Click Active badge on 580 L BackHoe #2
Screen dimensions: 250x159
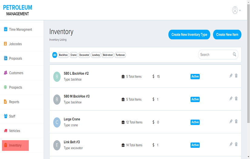click(x=195, y=77)
